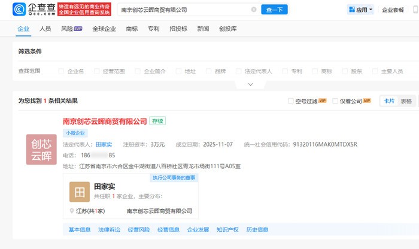
Task: Click the 执行公司事务的董事 label
Action: coord(174,178)
